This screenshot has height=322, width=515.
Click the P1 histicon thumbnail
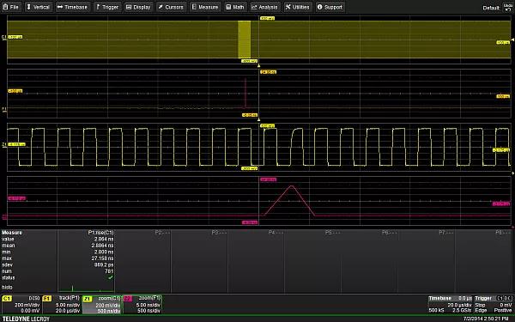tap(87, 288)
